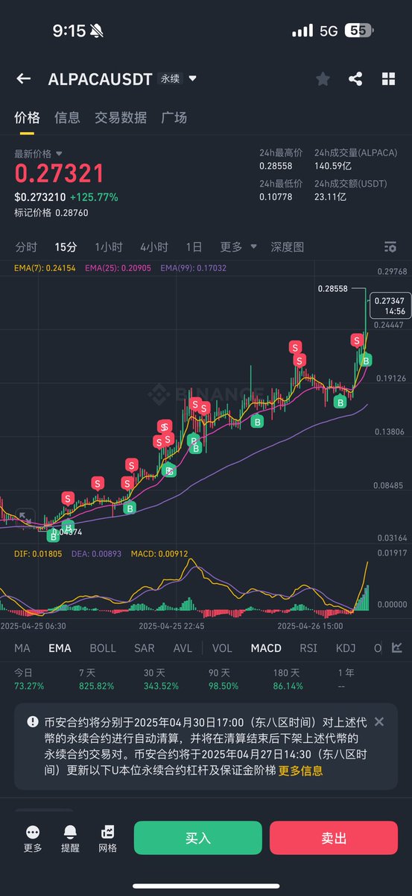This screenshot has width=412, height=896.
Task: Tap the back arrow icon
Action: coord(24,78)
